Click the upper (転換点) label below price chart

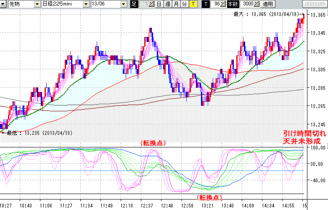(x=153, y=143)
